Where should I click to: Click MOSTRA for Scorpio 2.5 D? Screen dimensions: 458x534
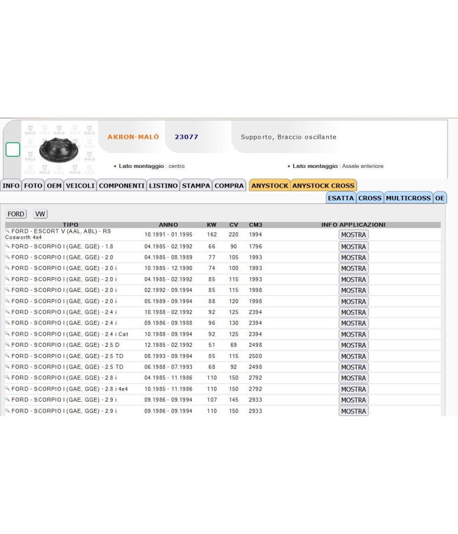(x=353, y=345)
